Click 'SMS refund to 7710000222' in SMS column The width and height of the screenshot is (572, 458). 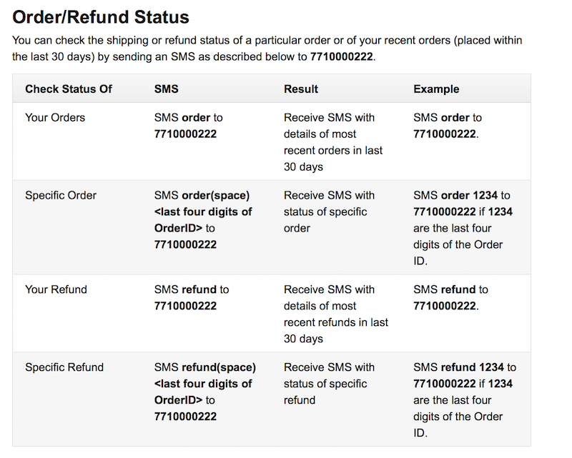(192, 297)
